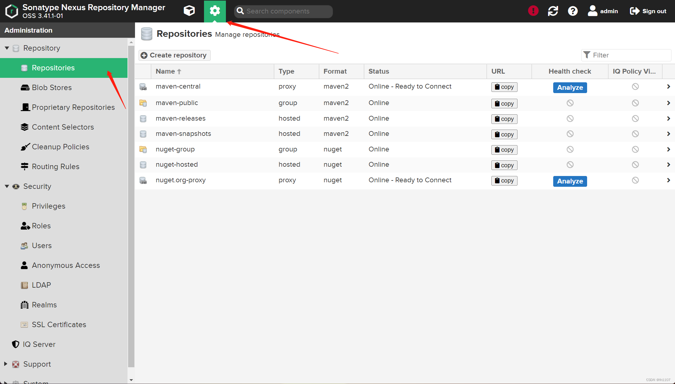Click nuget-group folder icon
The image size is (675, 384).
click(x=143, y=149)
